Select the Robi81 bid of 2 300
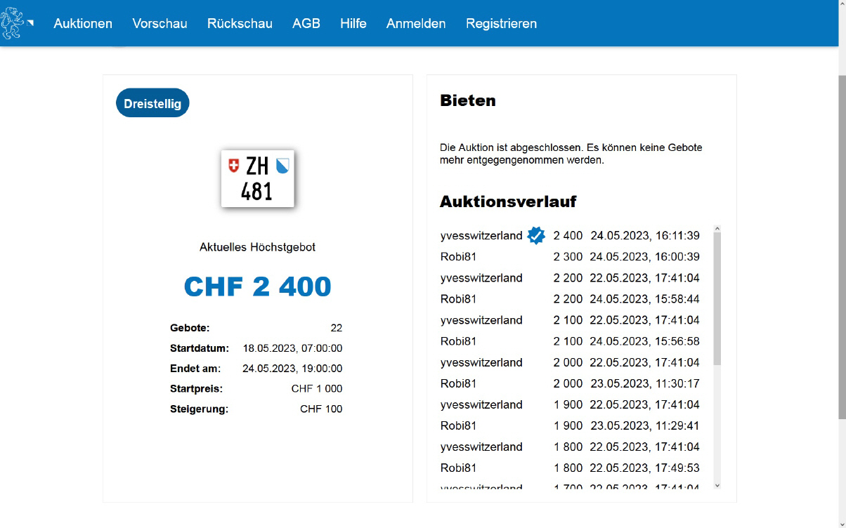This screenshot has height=528, width=846. 458,257
